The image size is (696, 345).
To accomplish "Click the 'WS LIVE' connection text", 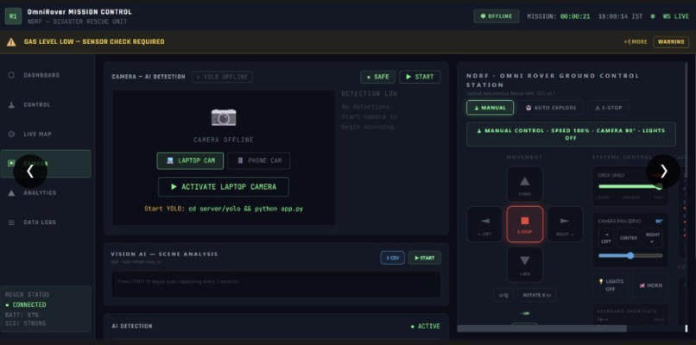I will (675, 16).
